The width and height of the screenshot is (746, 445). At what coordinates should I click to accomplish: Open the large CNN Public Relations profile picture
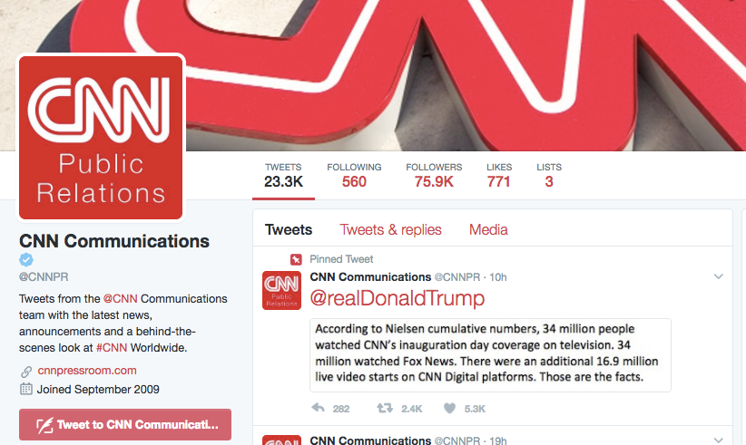pyautogui.click(x=101, y=138)
